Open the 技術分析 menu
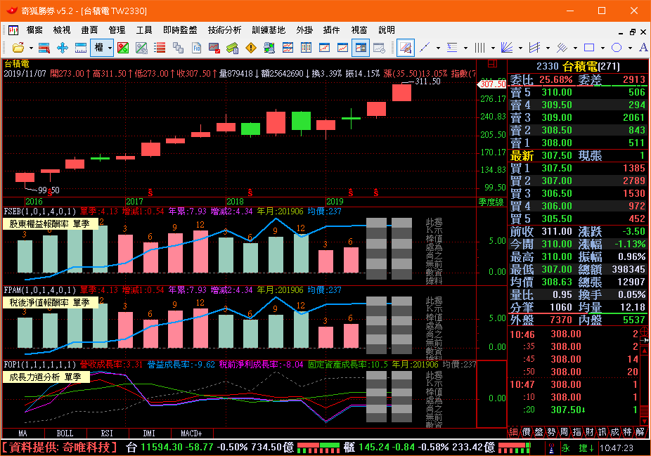The width and height of the screenshot is (651, 456). tap(224, 30)
